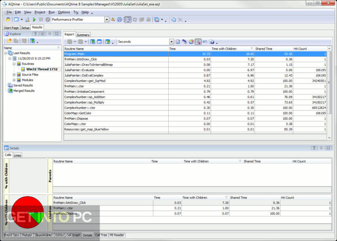Open the Run menu
Screen dimensions: 337x241
(x=52, y=12)
